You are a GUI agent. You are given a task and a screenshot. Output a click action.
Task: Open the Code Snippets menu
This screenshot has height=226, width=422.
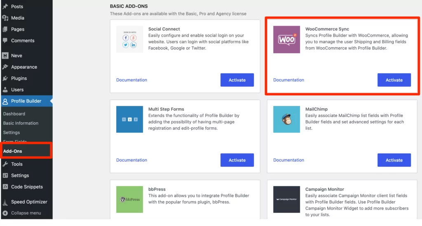point(26,187)
